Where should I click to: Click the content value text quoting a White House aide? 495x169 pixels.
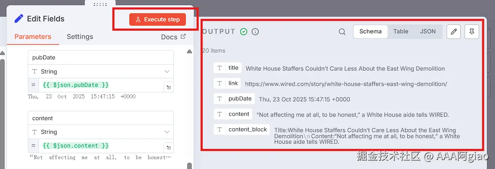(x=353, y=115)
